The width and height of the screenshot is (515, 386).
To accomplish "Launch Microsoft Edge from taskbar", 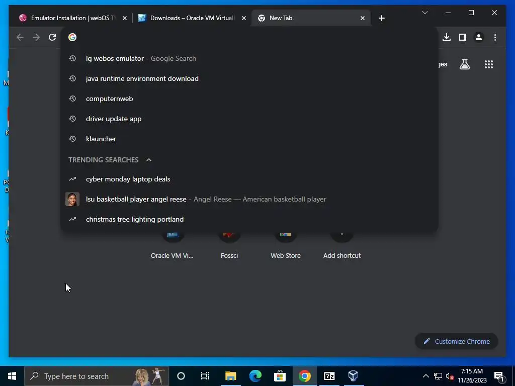I will 255,376.
